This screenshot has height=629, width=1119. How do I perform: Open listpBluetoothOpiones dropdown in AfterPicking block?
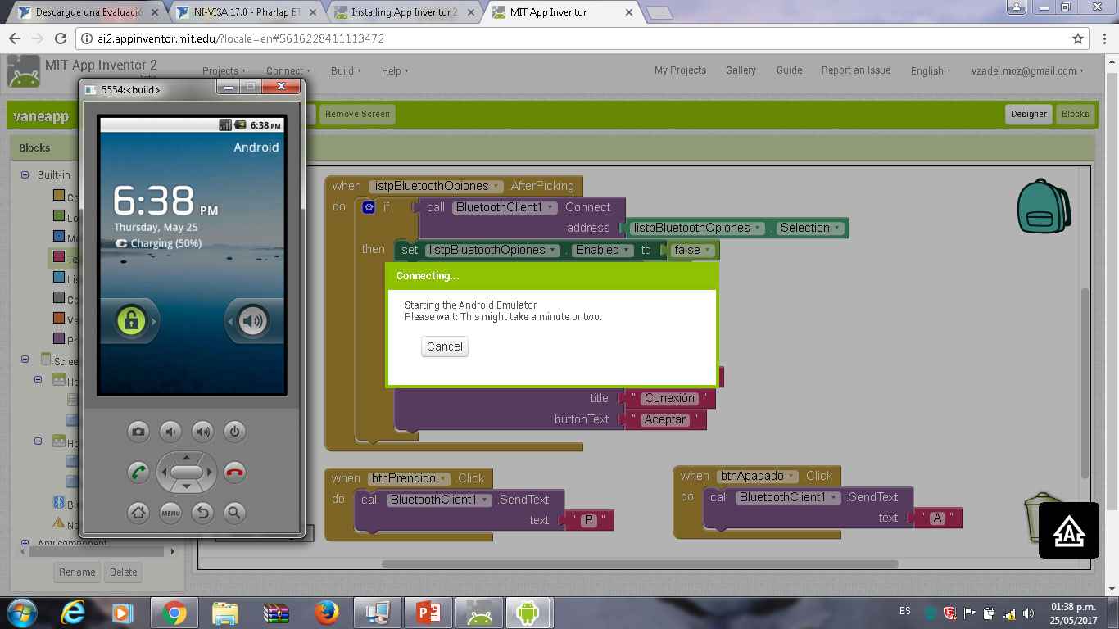[x=498, y=186]
